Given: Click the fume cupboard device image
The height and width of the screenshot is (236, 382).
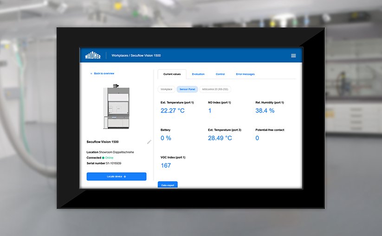Looking at the screenshot, I should point(117,106).
